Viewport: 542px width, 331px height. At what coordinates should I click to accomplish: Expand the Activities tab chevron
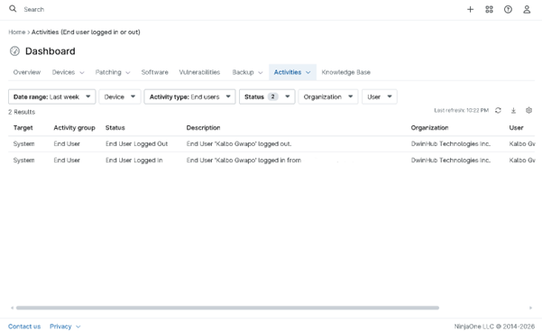pyautogui.click(x=308, y=73)
